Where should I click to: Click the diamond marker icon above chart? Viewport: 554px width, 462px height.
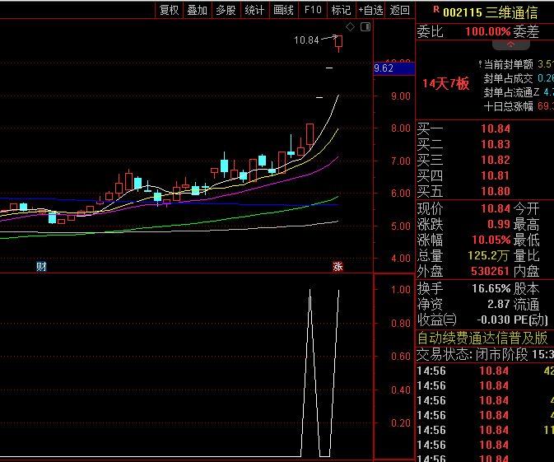coord(350,27)
